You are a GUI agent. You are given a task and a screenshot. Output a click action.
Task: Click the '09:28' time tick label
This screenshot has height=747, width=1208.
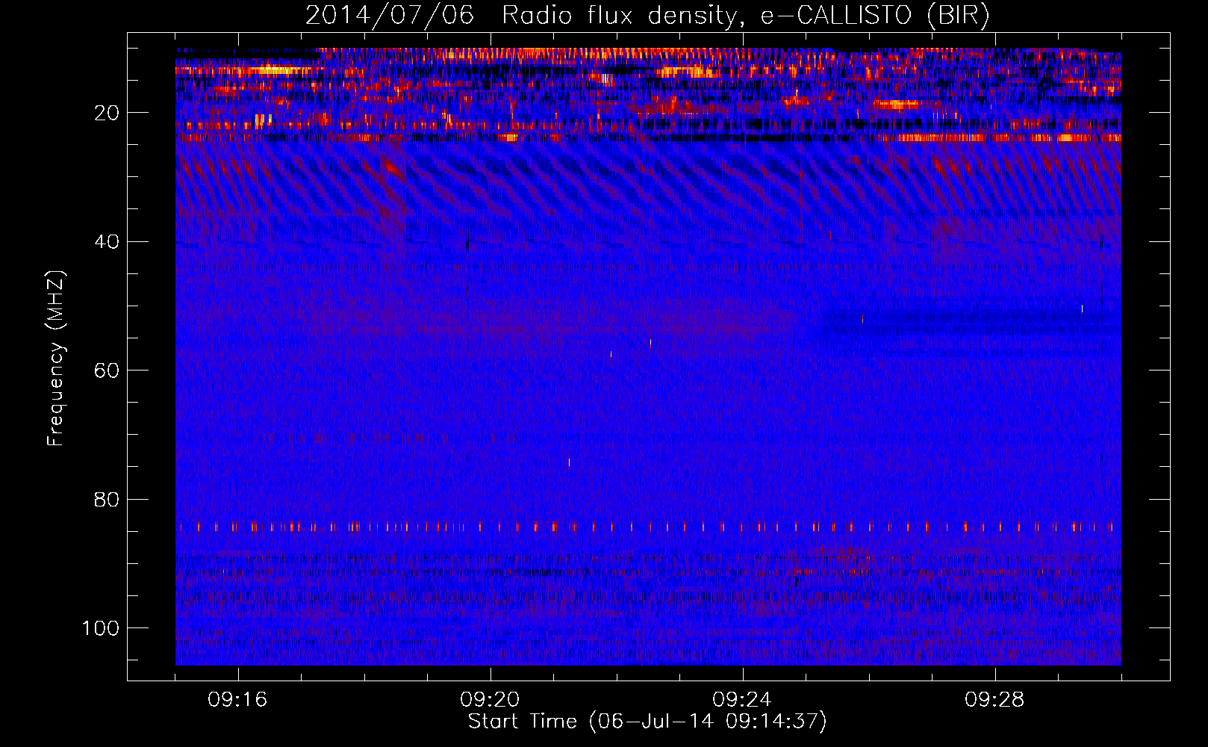point(994,700)
